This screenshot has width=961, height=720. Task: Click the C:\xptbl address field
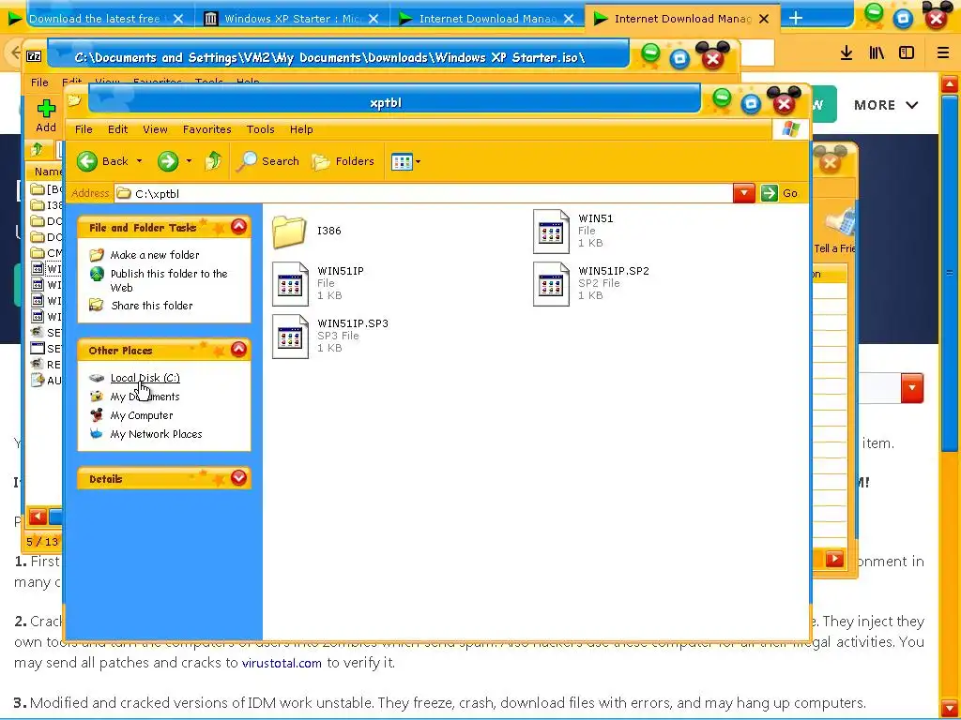423,193
